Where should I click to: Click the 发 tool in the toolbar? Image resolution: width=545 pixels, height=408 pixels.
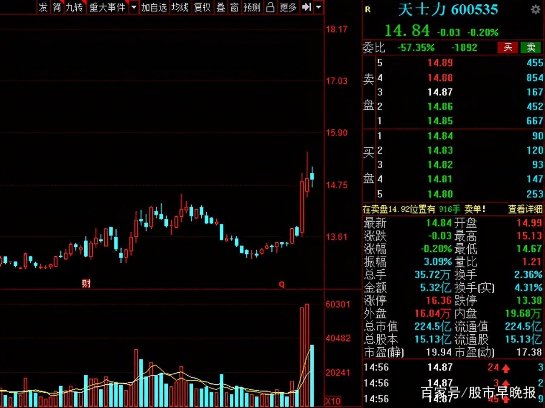43,7
